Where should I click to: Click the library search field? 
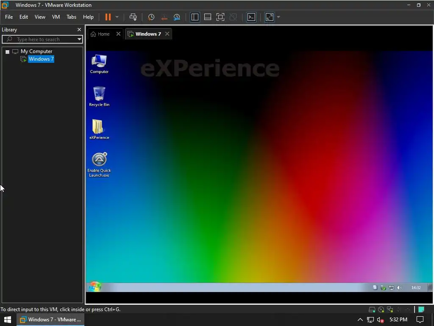point(42,39)
